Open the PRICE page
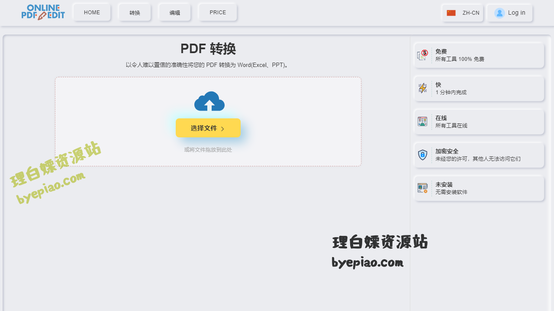This screenshot has width=554, height=311. coord(218,13)
